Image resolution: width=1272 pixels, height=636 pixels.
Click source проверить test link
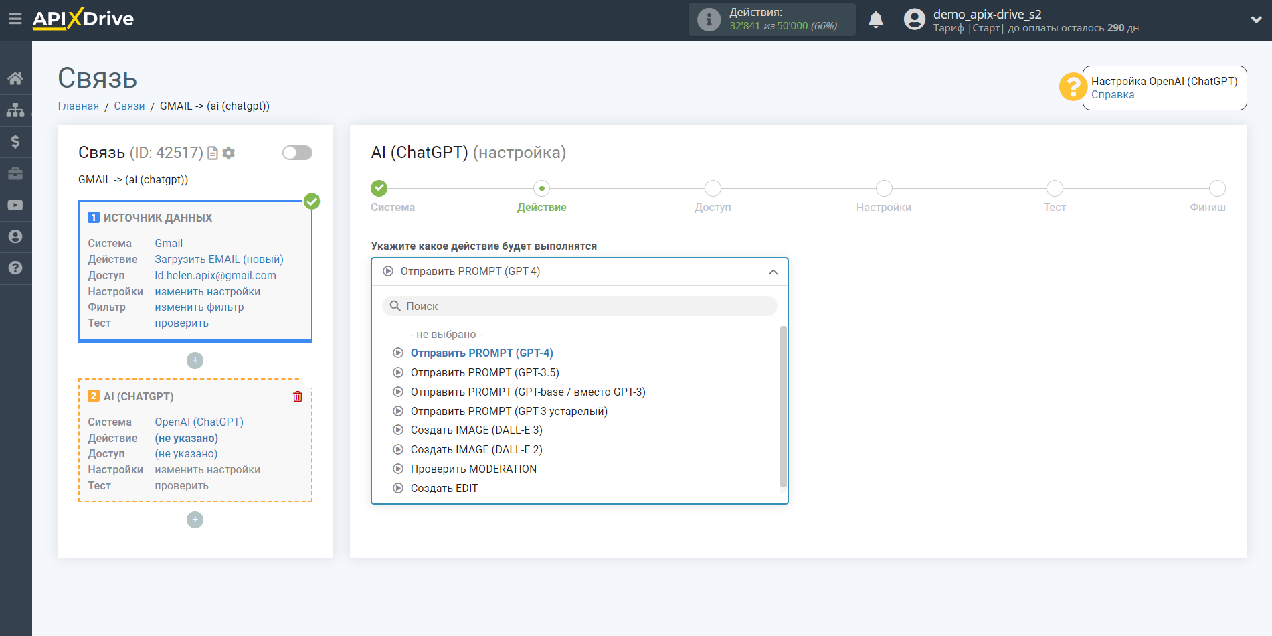(x=181, y=323)
